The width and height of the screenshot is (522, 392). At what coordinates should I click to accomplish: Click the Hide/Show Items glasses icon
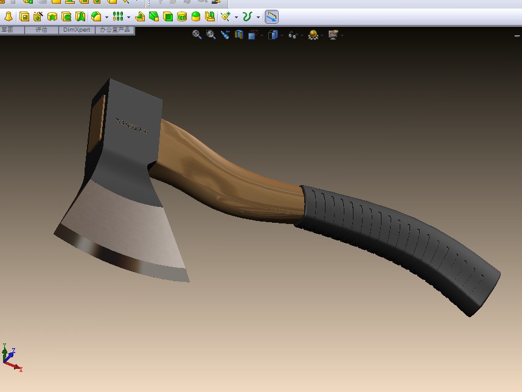point(293,35)
